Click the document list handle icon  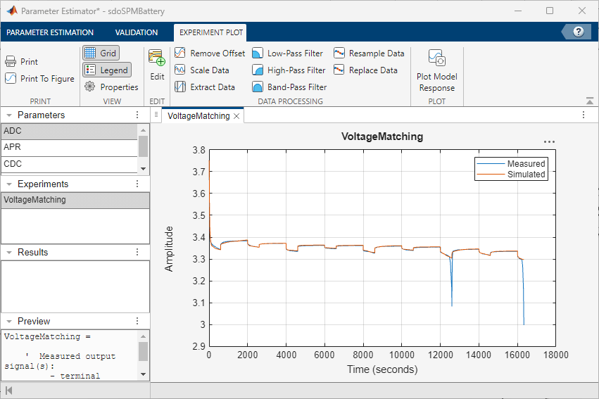156,115
